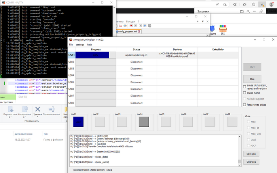Open File menu in AmlogicBurningTool
This screenshot has height=173, width=277.
71,45
